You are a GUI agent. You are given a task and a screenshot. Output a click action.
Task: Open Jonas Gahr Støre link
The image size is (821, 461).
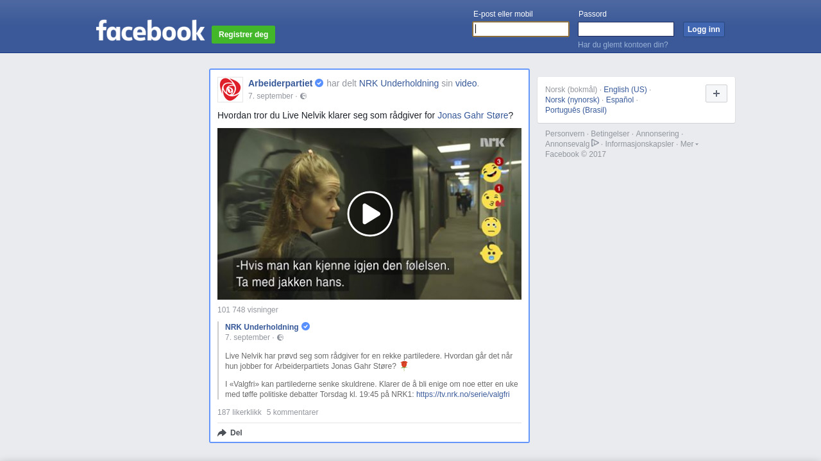pos(473,115)
